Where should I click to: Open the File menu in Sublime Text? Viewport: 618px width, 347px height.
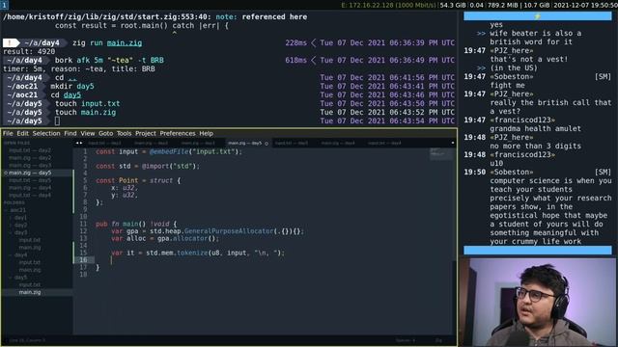pyautogui.click(x=8, y=133)
